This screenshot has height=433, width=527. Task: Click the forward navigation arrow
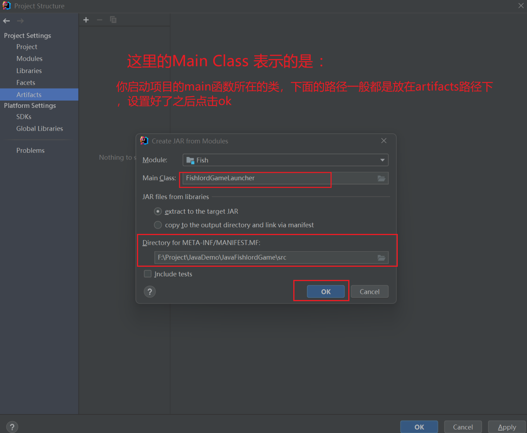[x=21, y=21]
